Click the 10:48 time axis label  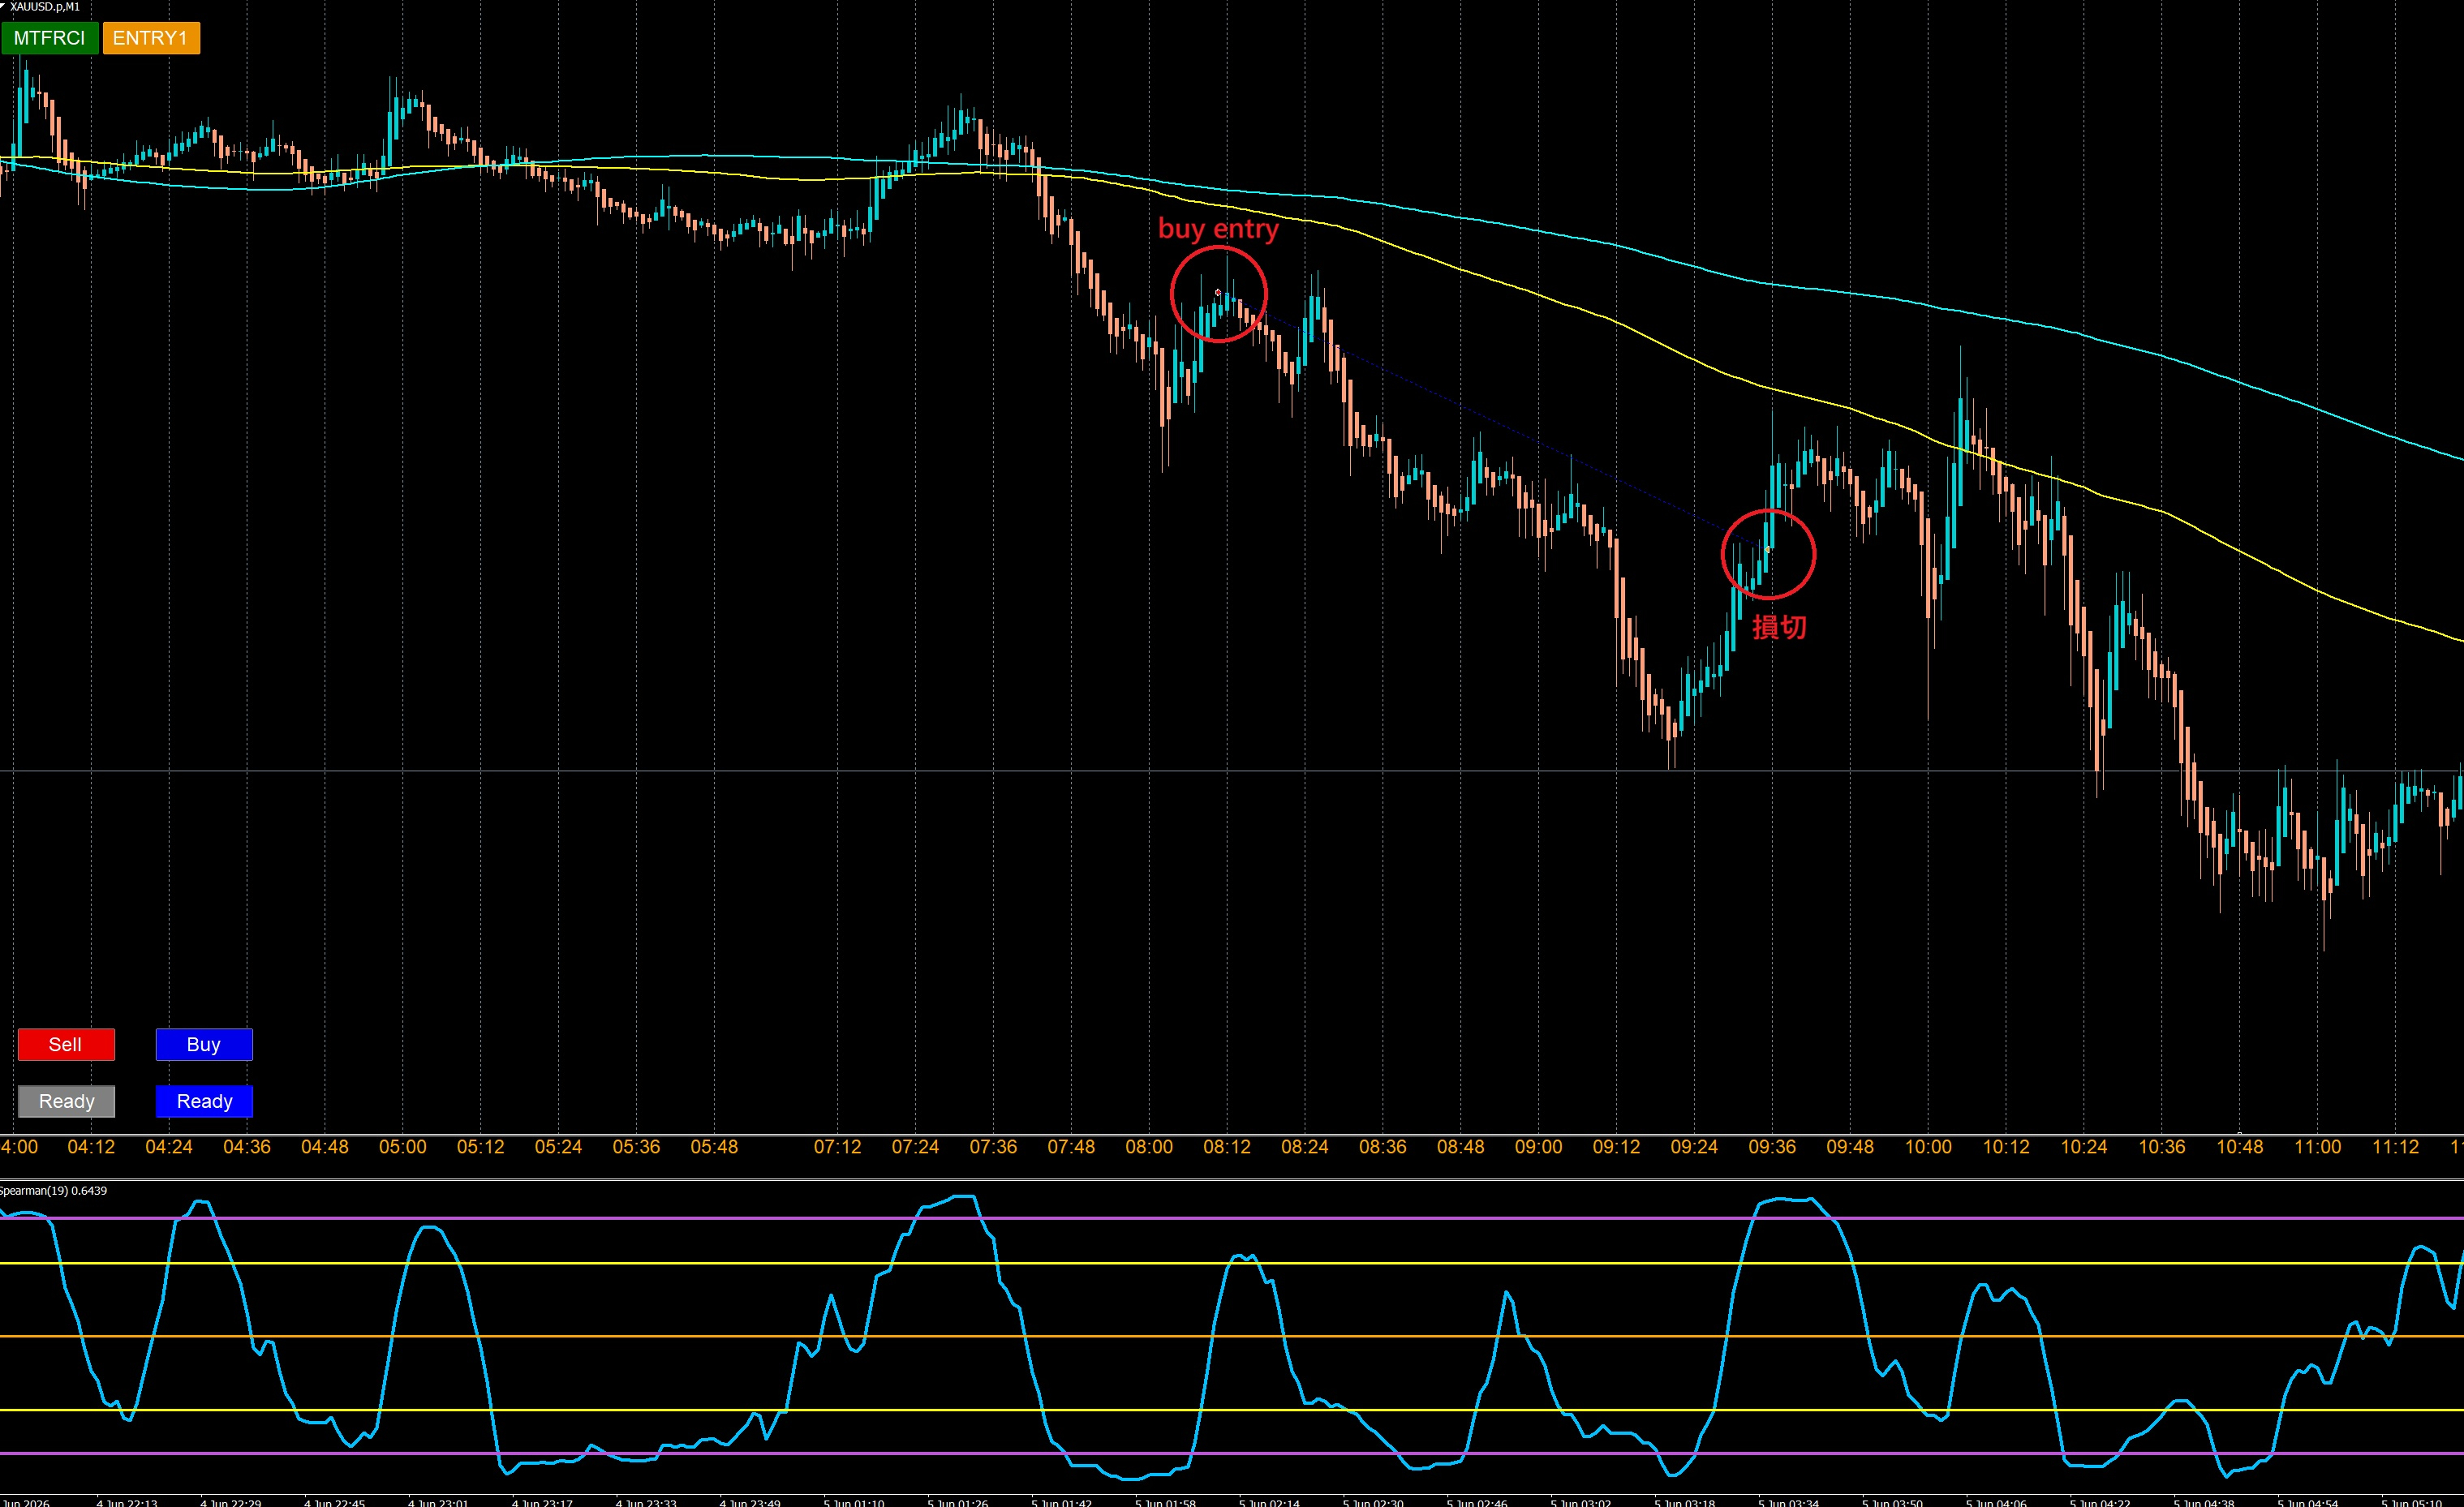pyautogui.click(x=2240, y=1147)
